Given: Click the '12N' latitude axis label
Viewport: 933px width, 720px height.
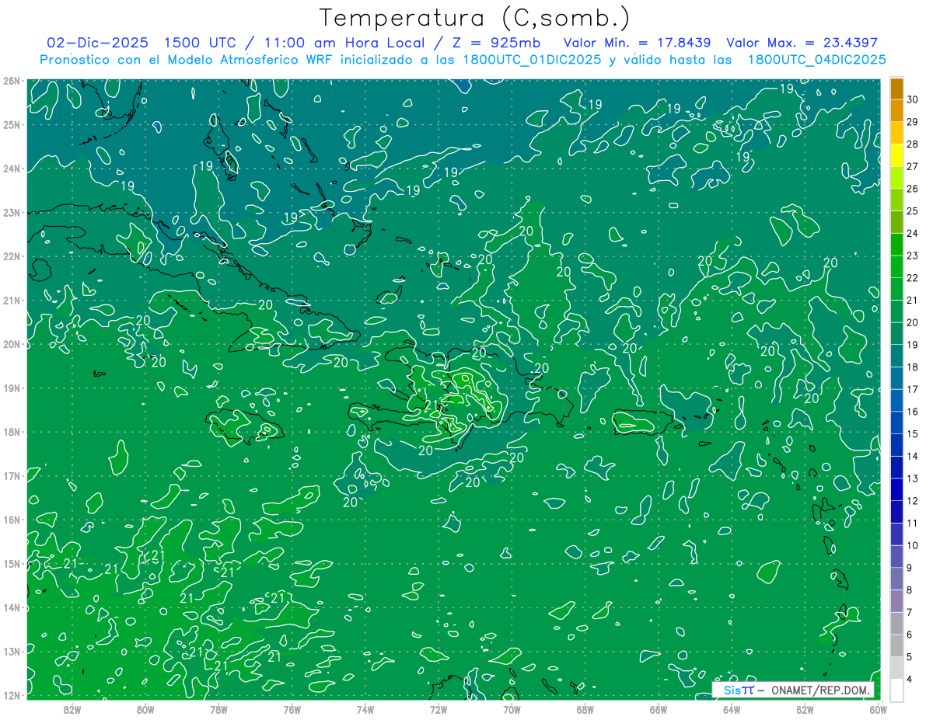Looking at the screenshot, I should point(12,695).
